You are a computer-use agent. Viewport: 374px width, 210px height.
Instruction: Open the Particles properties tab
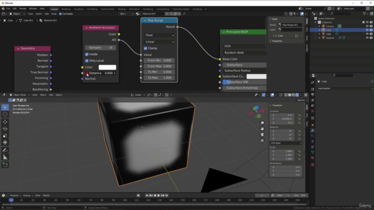tap(313, 136)
